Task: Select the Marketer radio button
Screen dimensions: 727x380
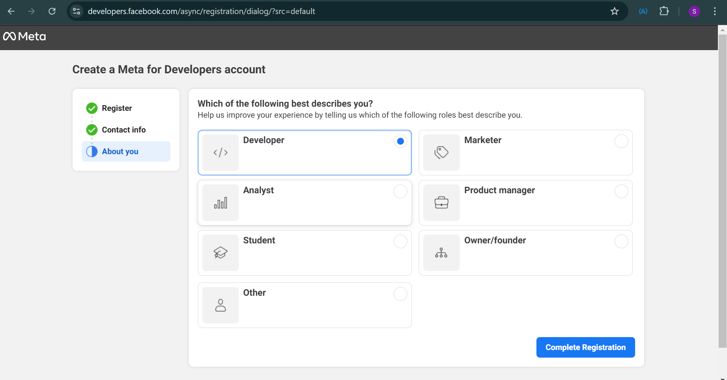Action: tap(621, 141)
